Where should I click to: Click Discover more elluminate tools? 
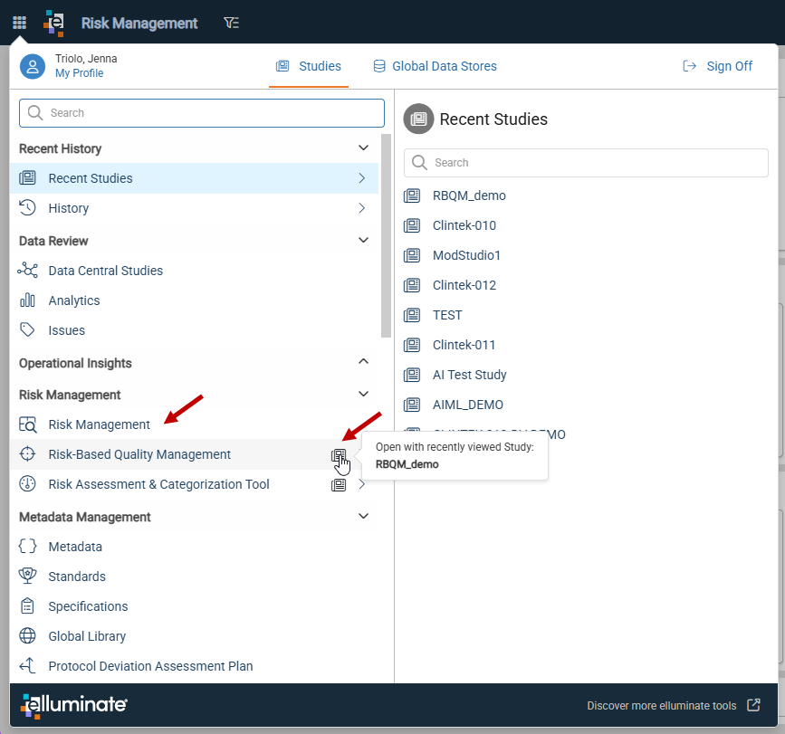(661, 705)
